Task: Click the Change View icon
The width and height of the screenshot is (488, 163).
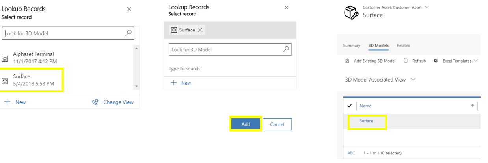Action: pyautogui.click(x=95, y=102)
